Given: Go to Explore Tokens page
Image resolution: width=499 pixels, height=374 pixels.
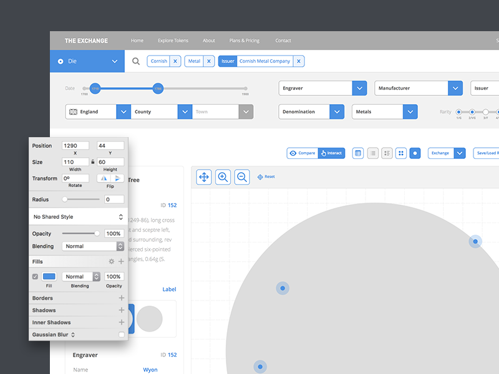Looking at the screenshot, I should (x=173, y=41).
